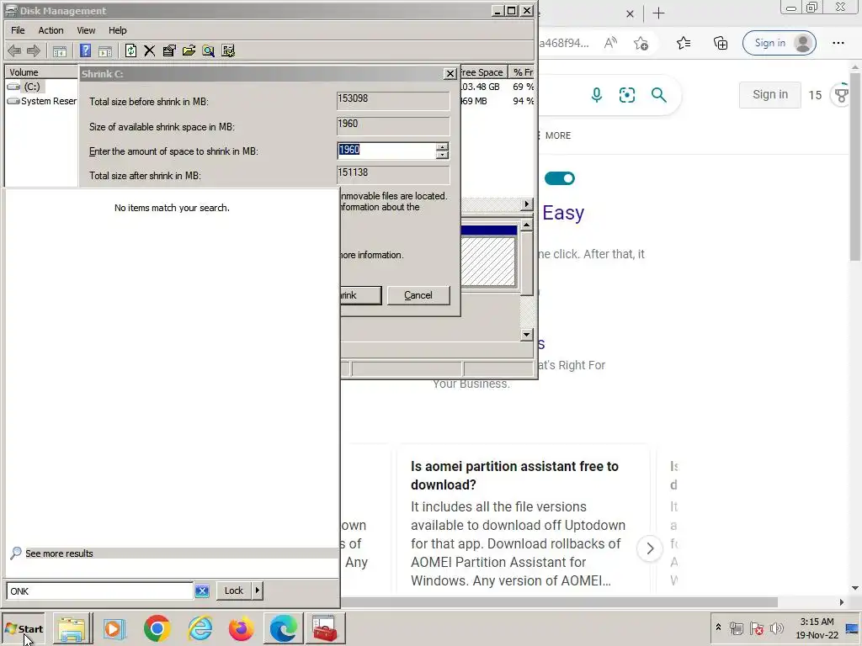Click the settings view icon in toolbar
862x646 pixels.
pos(228,51)
